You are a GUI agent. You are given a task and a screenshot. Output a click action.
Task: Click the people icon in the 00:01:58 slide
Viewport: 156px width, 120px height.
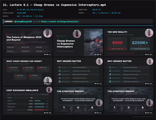tap(60, 78)
